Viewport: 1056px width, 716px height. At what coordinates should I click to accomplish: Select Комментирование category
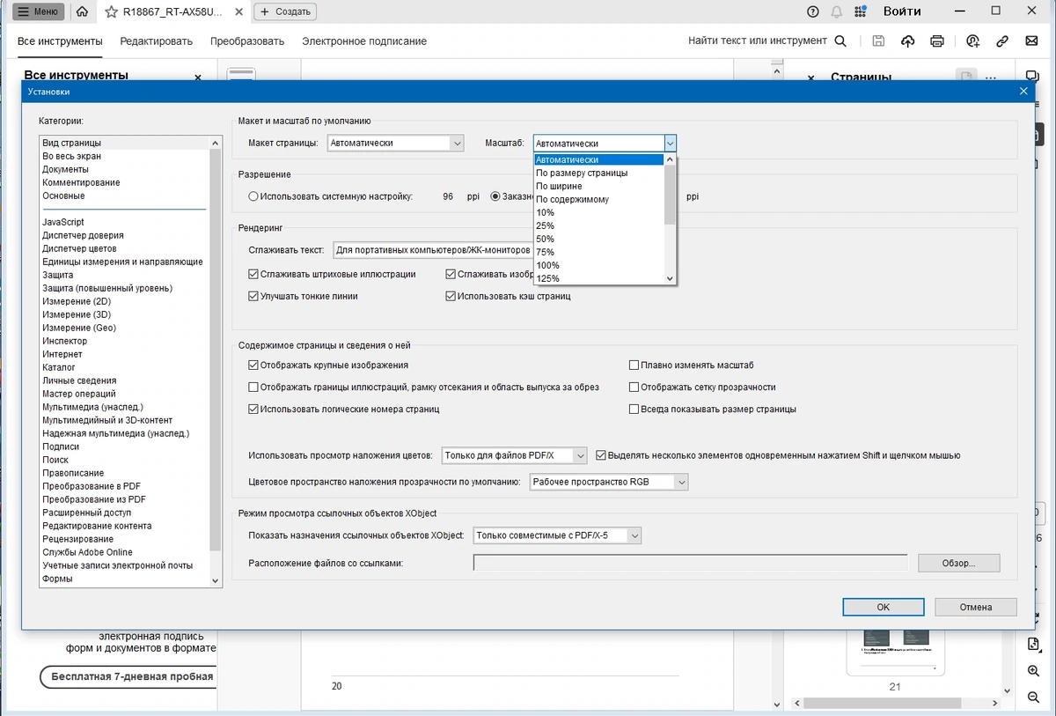pyautogui.click(x=81, y=182)
